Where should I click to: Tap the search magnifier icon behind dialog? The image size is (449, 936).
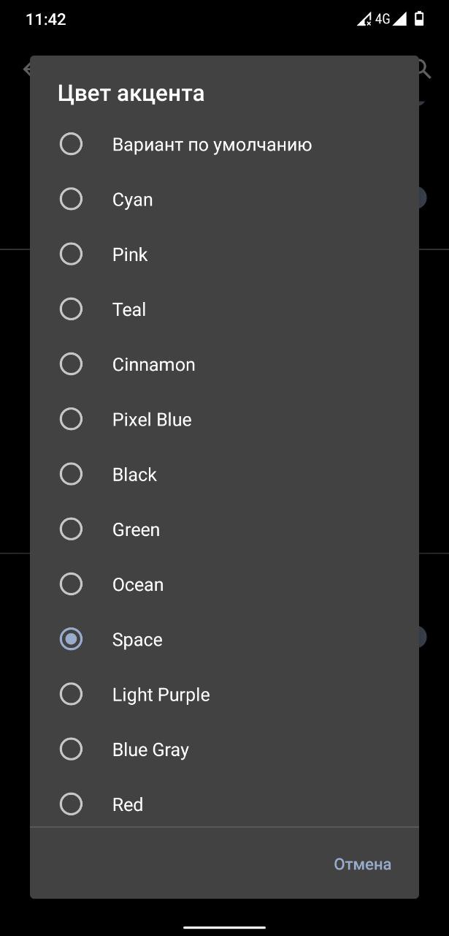pyautogui.click(x=423, y=69)
